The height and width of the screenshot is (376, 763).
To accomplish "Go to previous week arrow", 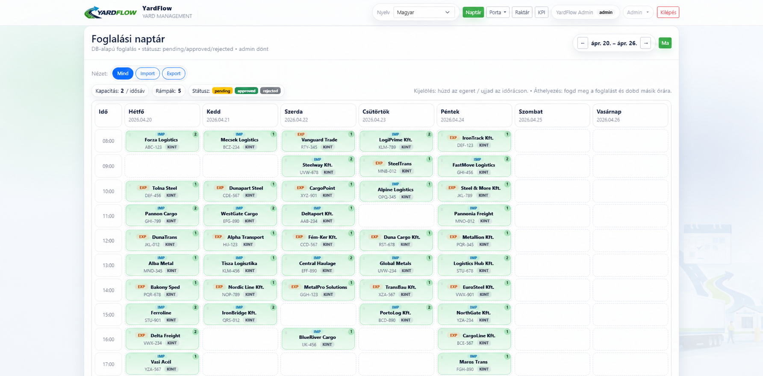I will [x=583, y=43].
